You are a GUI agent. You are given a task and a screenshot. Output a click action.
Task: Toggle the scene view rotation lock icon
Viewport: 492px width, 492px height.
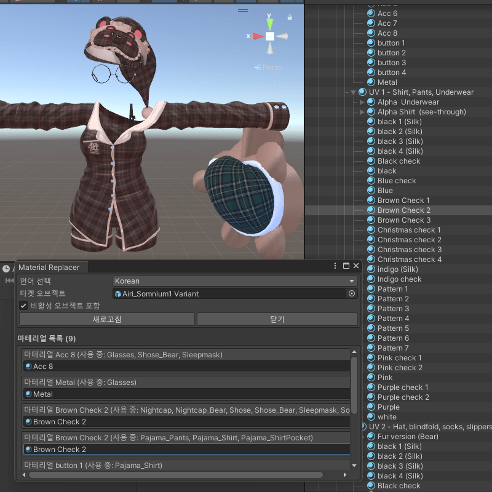(x=290, y=17)
